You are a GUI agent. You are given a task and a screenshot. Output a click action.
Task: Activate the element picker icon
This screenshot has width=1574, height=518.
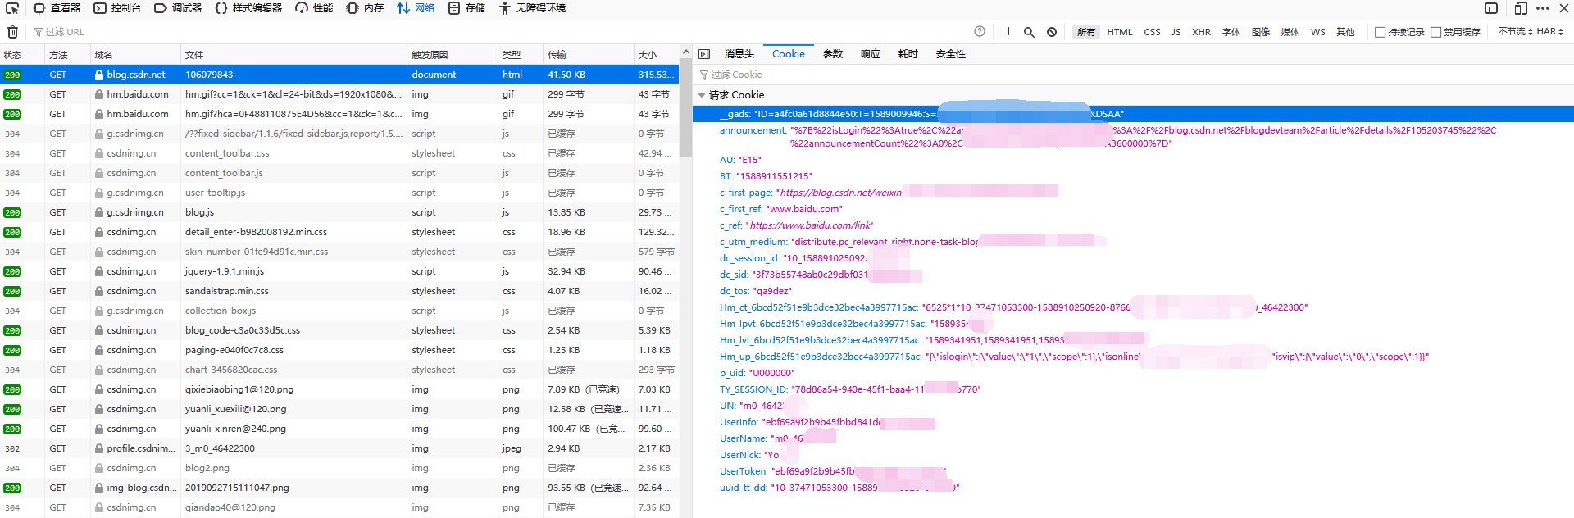(12, 8)
